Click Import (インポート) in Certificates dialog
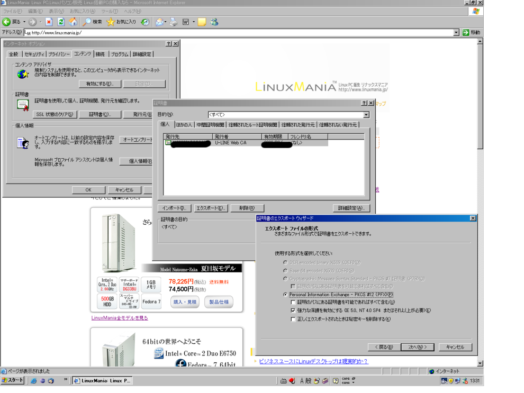The image size is (524, 393). 174,208
